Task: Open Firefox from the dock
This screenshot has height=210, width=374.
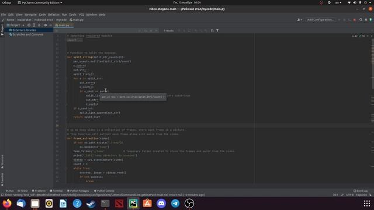Action: 7,204
